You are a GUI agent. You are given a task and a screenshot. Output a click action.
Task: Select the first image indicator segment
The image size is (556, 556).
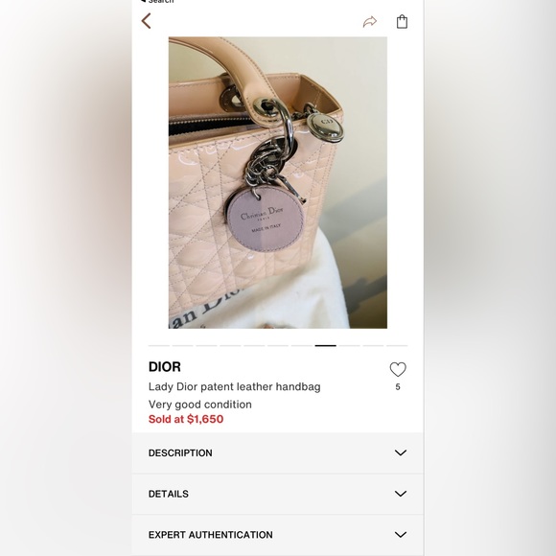(x=159, y=345)
